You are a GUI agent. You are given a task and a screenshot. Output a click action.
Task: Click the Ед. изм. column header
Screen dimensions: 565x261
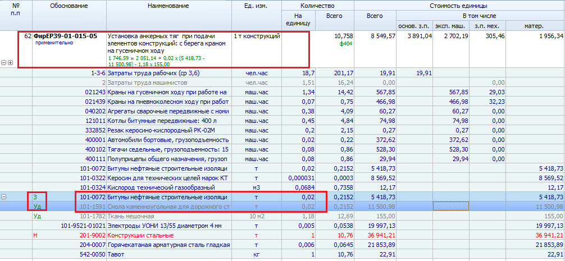tap(256, 6)
